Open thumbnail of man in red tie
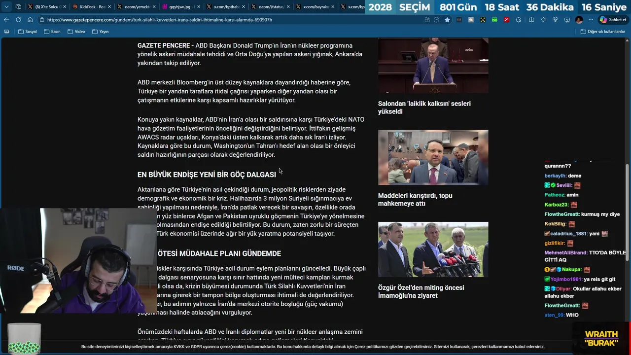 click(x=433, y=157)
